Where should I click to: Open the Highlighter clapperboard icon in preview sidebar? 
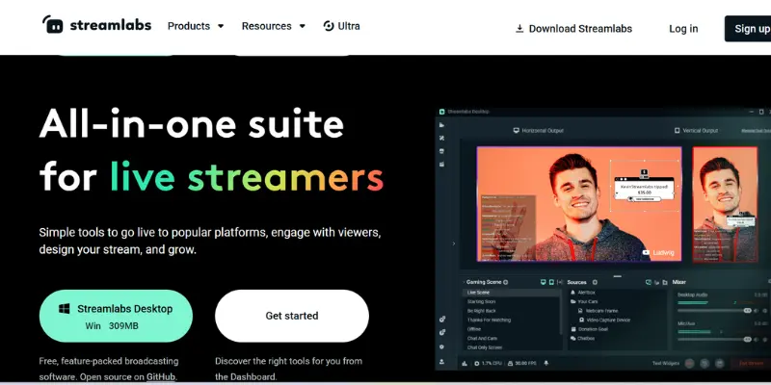(x=442, y=164)
